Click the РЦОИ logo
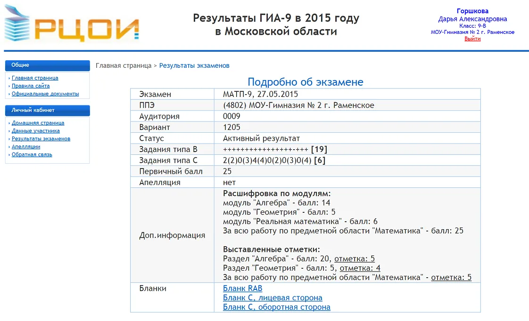The width and height of the screenshot is (529, 321). 72,24
